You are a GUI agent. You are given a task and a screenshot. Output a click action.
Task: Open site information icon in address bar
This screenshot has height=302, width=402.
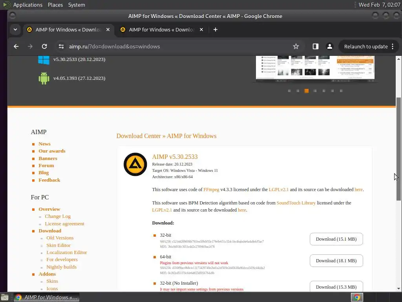[61, 46]
